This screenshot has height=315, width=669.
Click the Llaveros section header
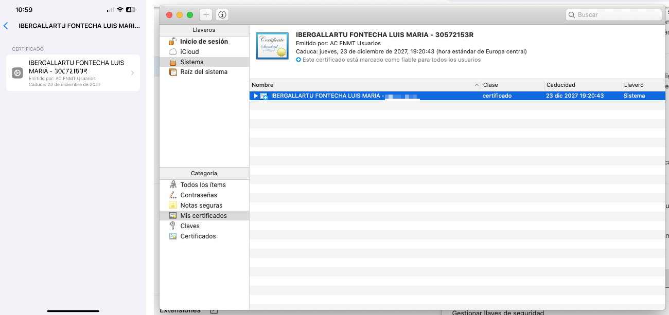coord(204,30)
